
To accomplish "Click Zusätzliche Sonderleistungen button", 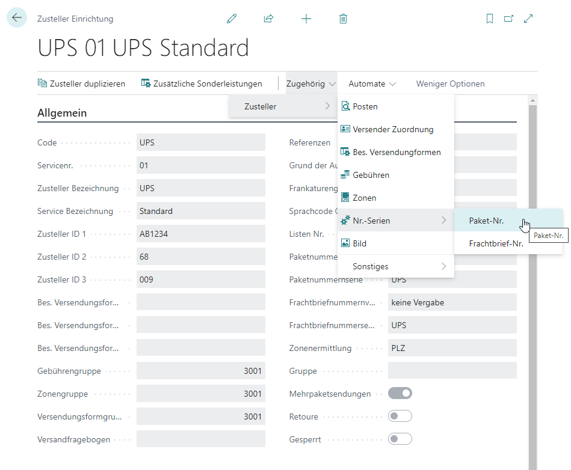I will click(202, 84).
